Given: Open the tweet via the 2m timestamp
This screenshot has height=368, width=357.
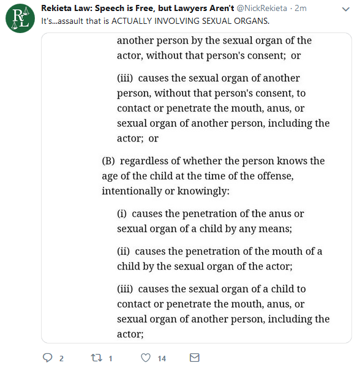Looking at the screenshot, I should click(x=301, y=8).
